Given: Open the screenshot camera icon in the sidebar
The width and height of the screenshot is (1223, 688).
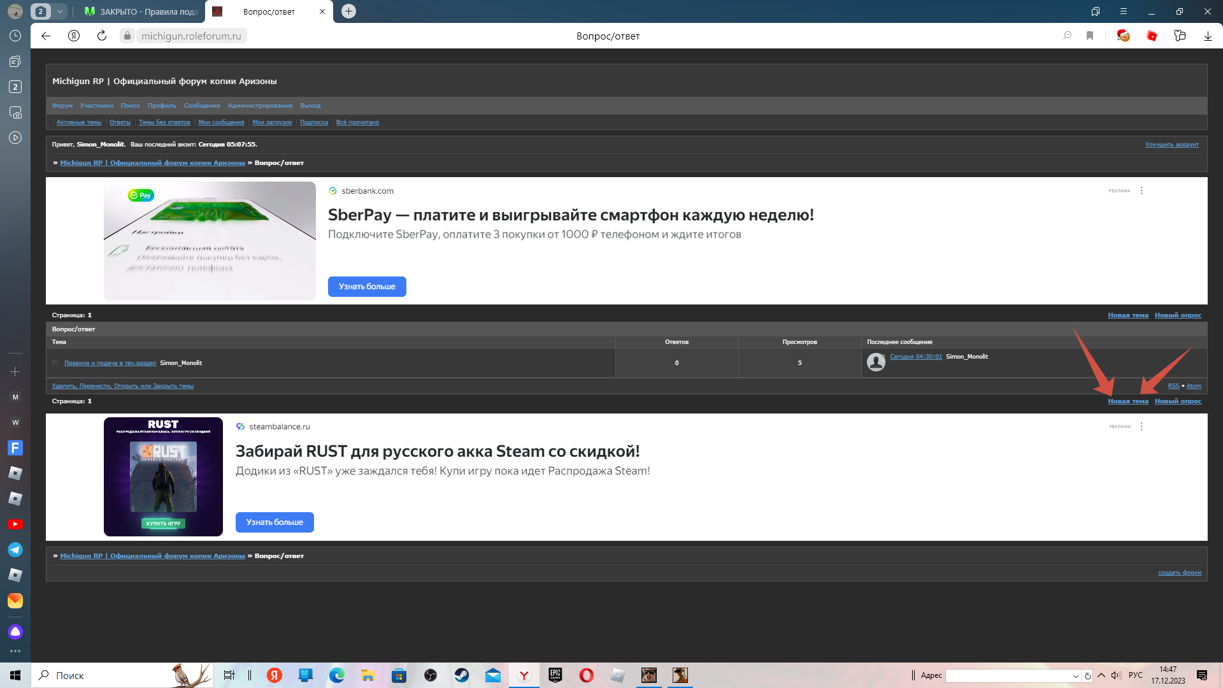Looking at the screenshot, I should (x=15, y=112).
